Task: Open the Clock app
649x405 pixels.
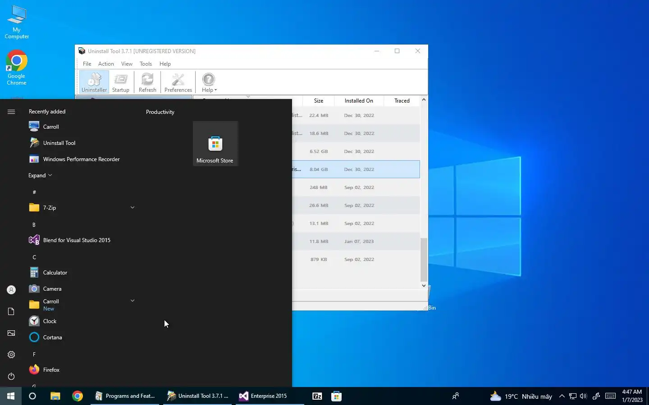Action: [81, 321]
